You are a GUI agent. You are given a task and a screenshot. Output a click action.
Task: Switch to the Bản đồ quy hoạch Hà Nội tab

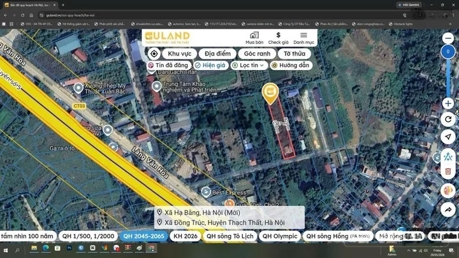29,5
